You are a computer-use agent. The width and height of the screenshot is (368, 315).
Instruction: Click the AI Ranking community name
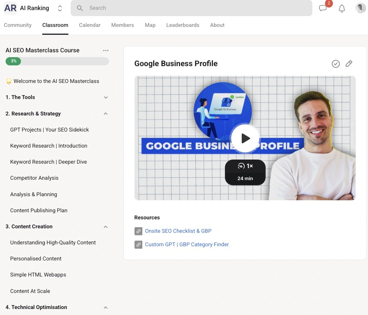point(34,8)
